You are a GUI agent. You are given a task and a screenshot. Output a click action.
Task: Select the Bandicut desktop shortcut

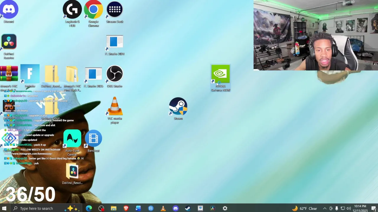[x=93, y=141]
